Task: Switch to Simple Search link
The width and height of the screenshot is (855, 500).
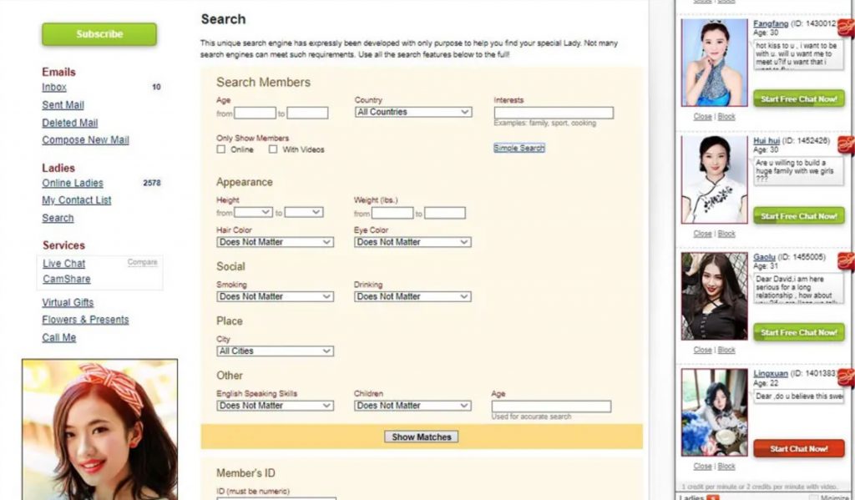Action: pyautogui.click(x=519, y=148)
